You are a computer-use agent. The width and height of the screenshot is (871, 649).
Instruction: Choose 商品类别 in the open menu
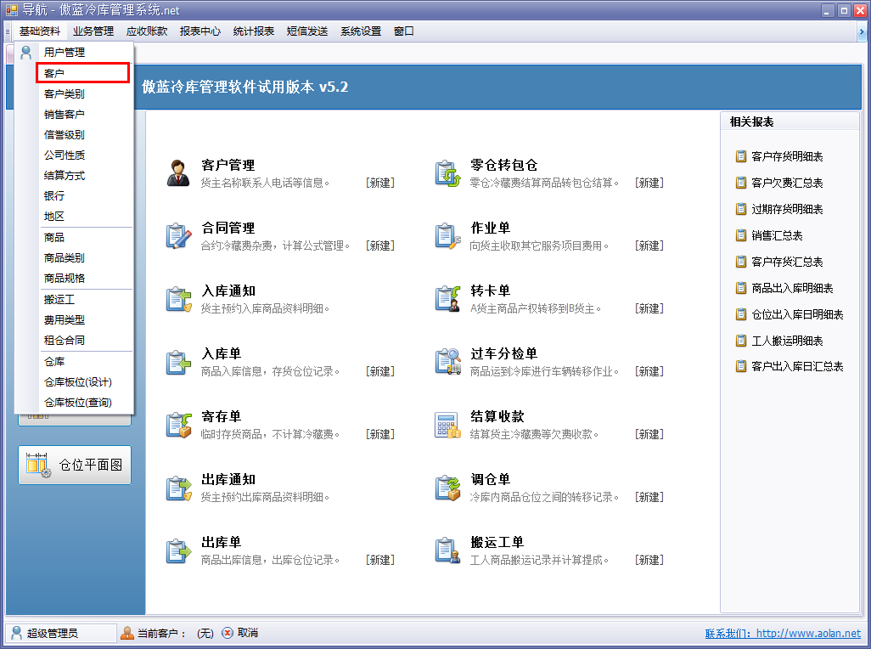(x=65, y=257)
